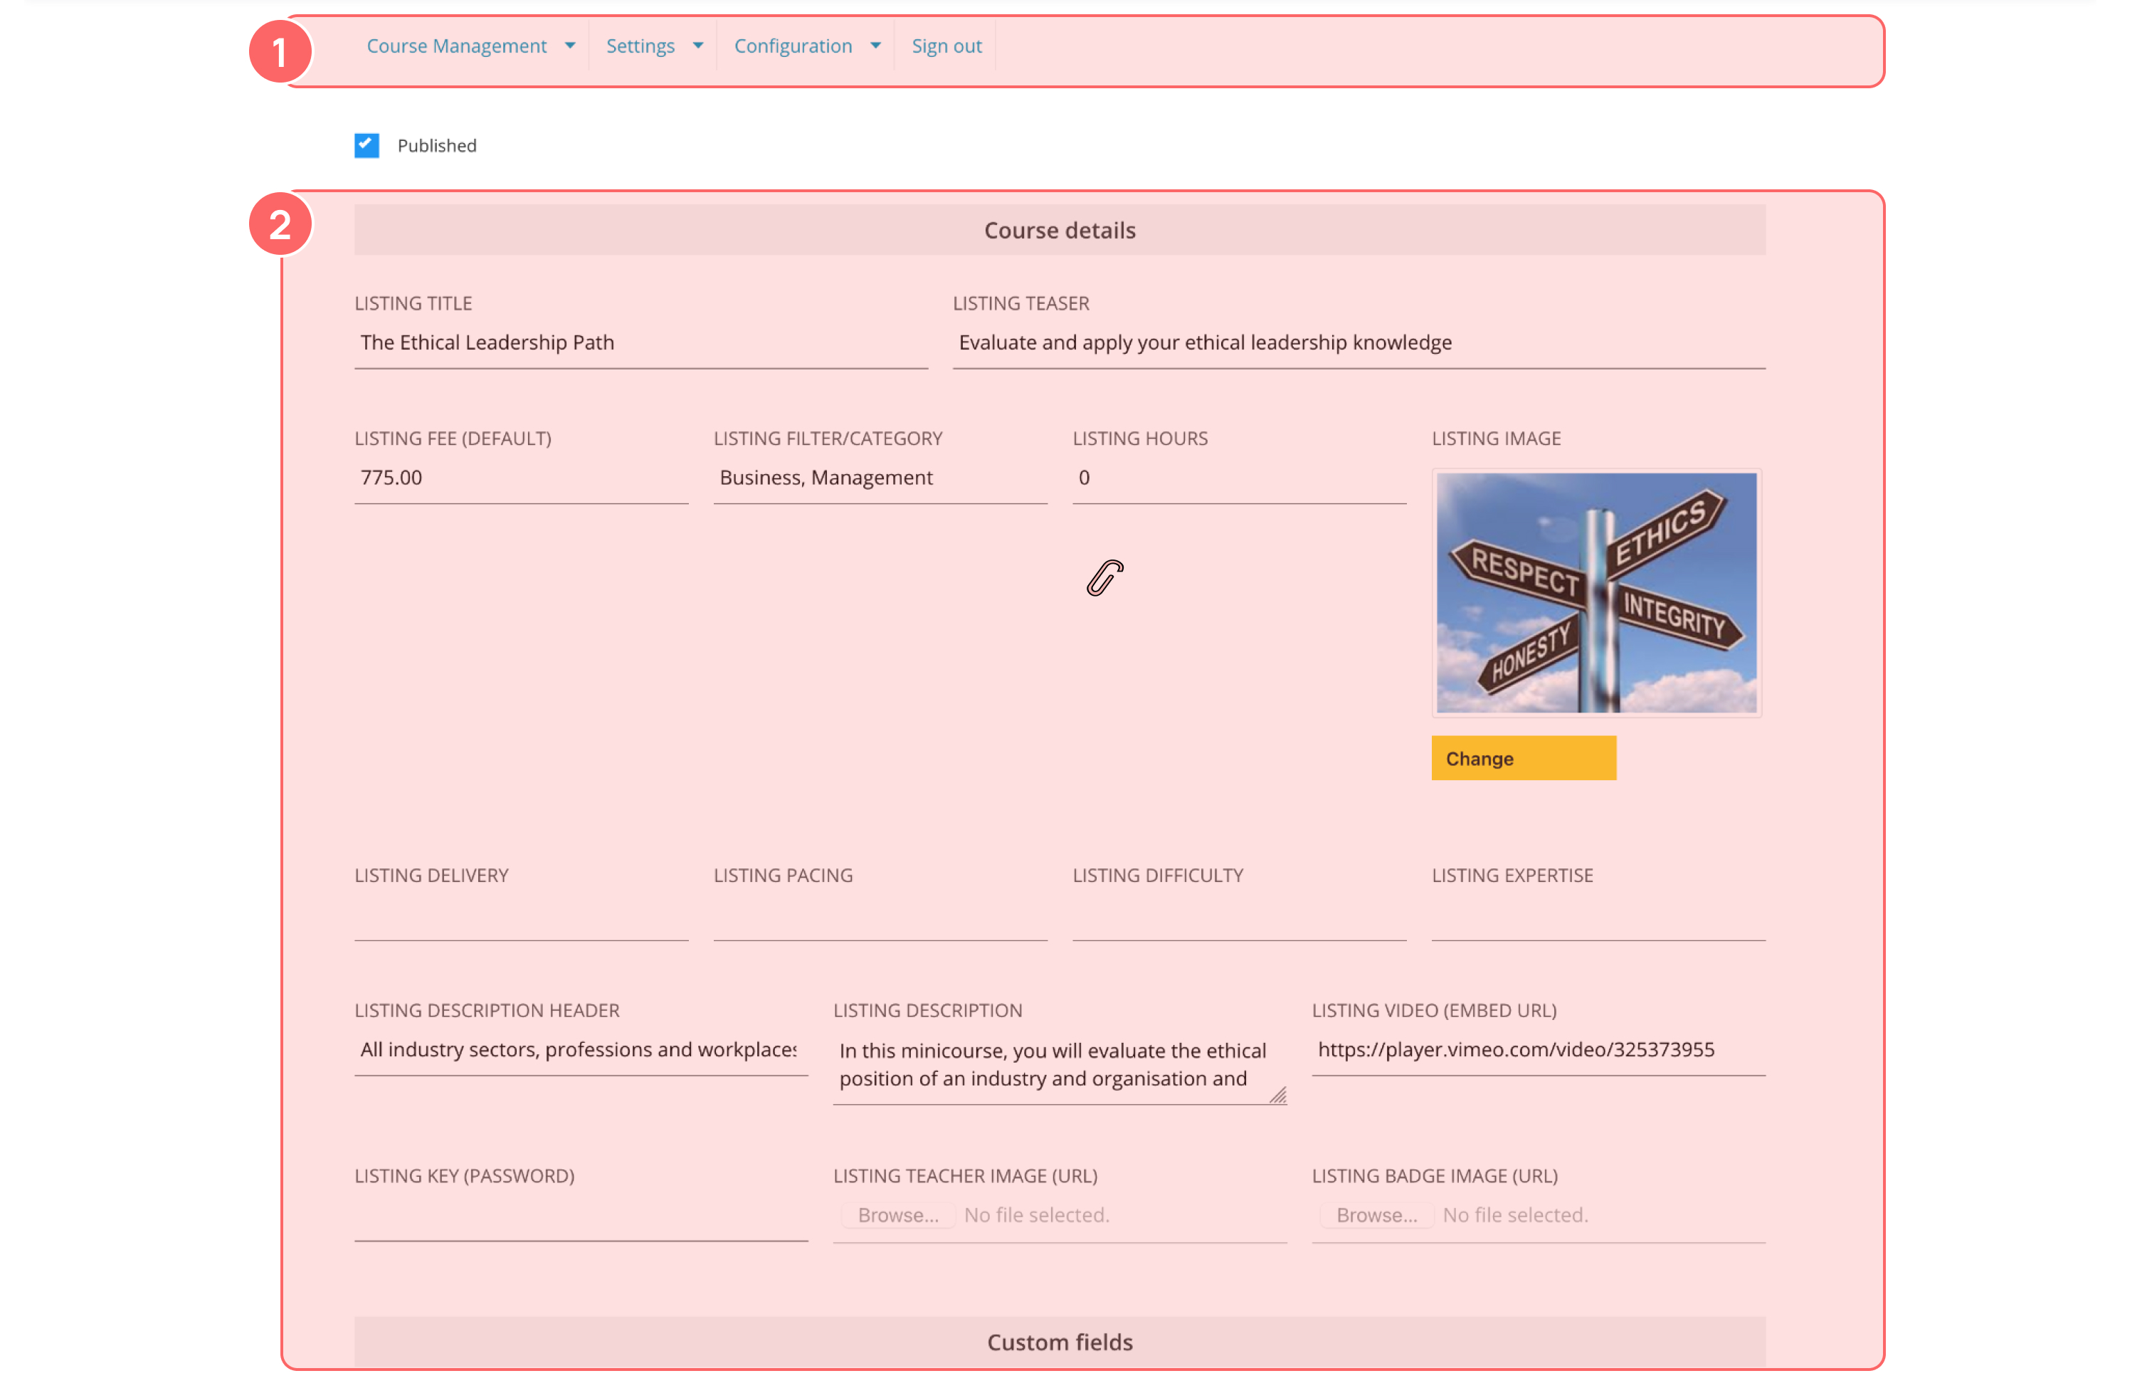
Task: Open the Configuration menu
Action: coord(793,46)
